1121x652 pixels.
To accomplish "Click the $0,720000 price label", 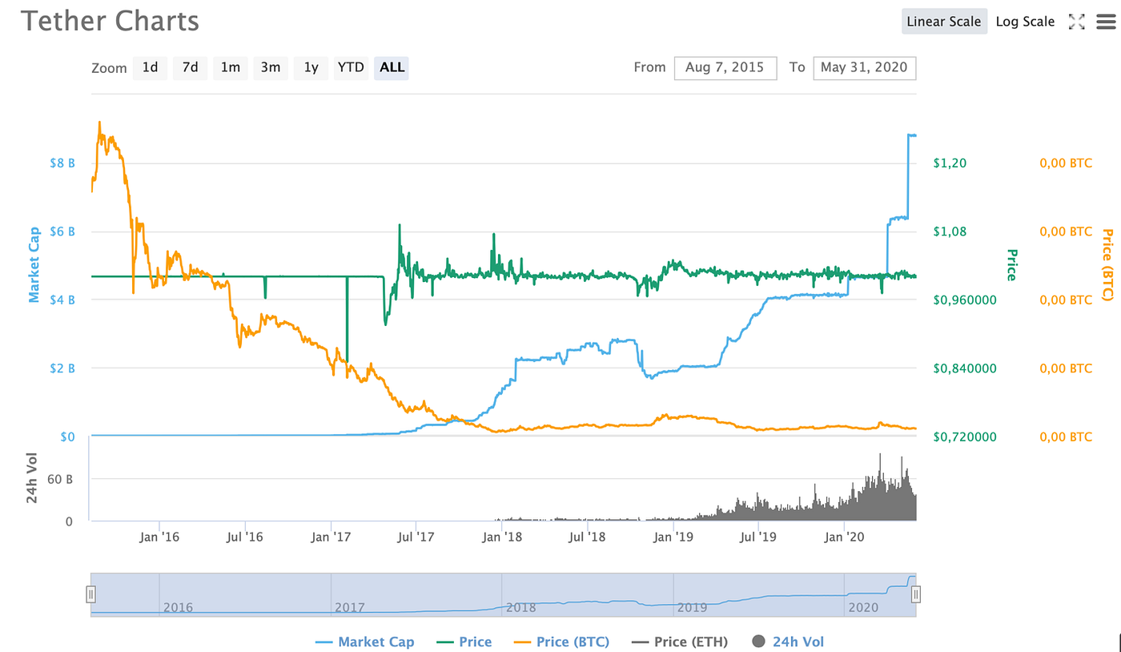I will coord(965,437).
